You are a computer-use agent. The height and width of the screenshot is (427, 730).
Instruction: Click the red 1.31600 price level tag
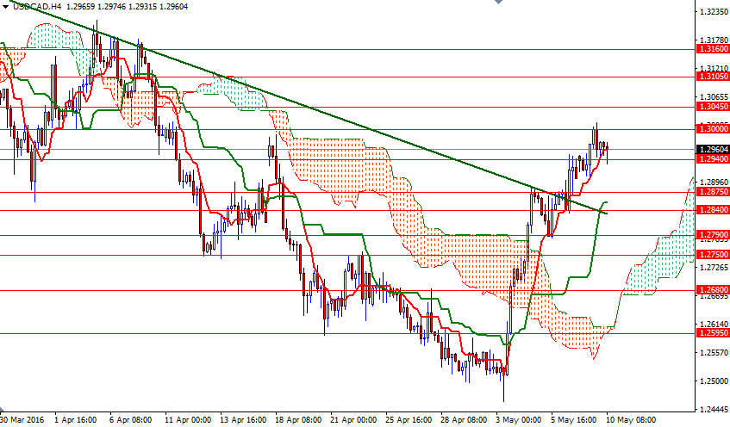711,50
